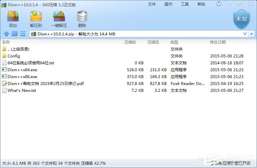Switch to the list detail view
257x168 pixels.
coord(23,34)
